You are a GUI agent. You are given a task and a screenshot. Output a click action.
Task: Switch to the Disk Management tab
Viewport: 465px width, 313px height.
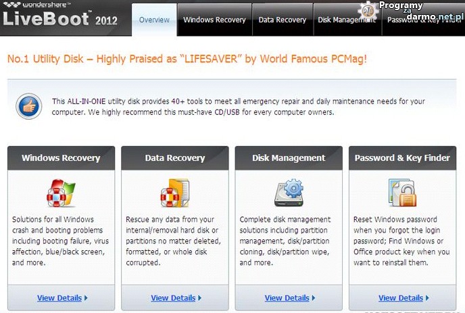tap(347, 20)
